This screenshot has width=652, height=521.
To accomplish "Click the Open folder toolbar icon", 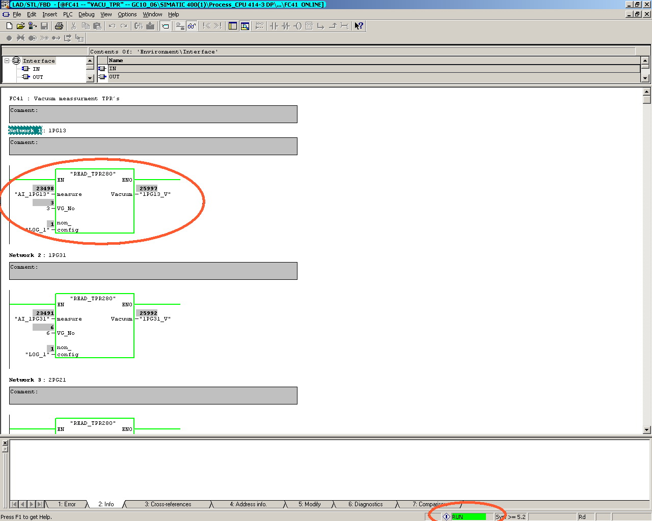I will 21,26.
